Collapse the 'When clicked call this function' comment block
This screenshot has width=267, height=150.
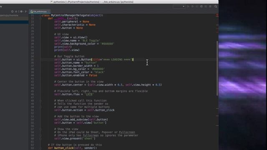click(x=40, y=101)
